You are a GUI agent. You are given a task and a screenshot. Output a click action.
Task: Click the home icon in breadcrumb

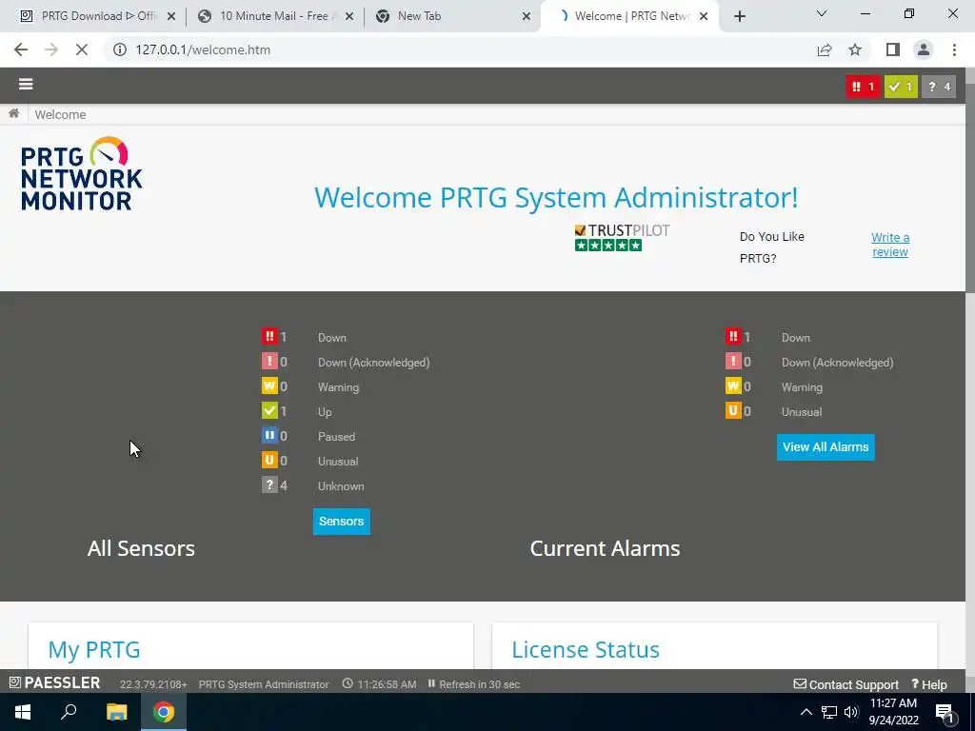[13, 113]
